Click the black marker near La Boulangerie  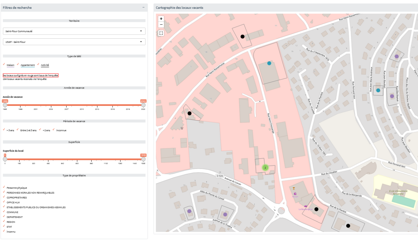tap(316, 209)
